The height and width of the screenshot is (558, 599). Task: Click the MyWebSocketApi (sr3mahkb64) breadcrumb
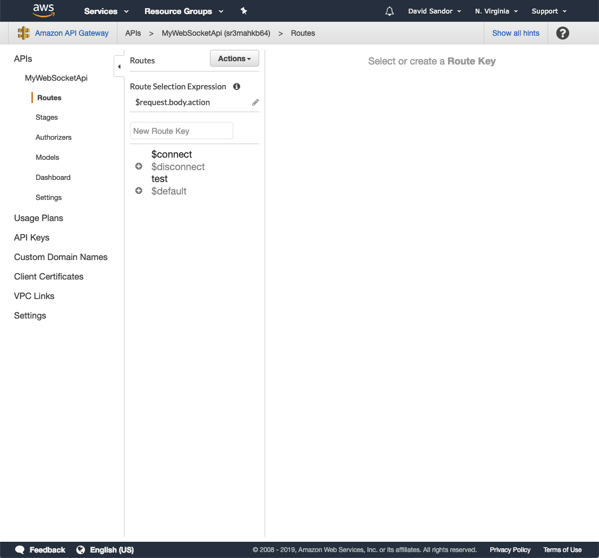click(x=216, y=33)
